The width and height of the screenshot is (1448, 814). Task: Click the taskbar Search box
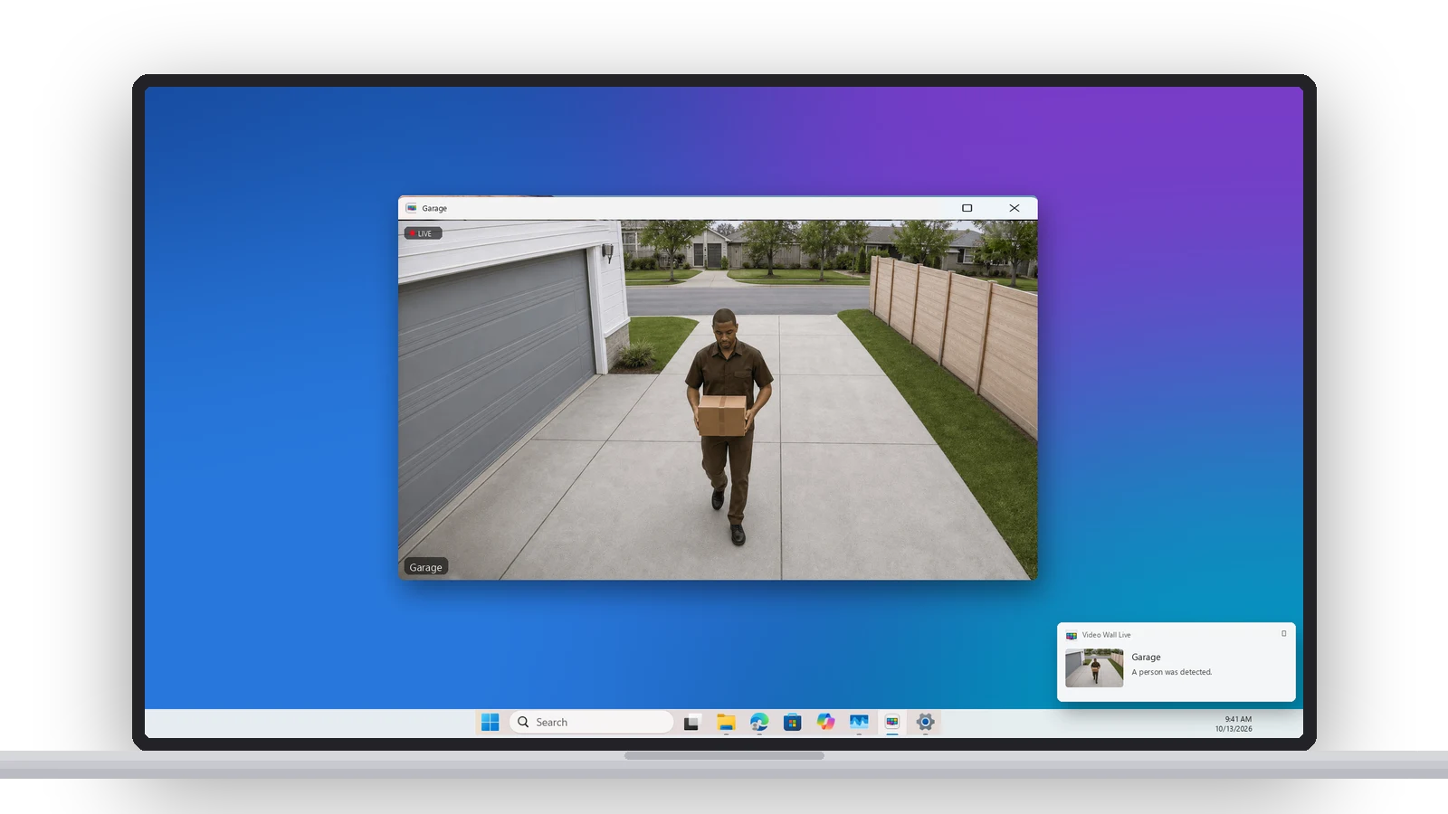click(x=592, y=722)
